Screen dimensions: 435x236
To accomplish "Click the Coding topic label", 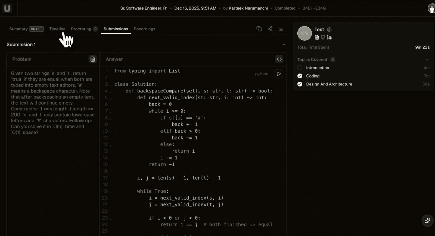I will click(313, 76).
